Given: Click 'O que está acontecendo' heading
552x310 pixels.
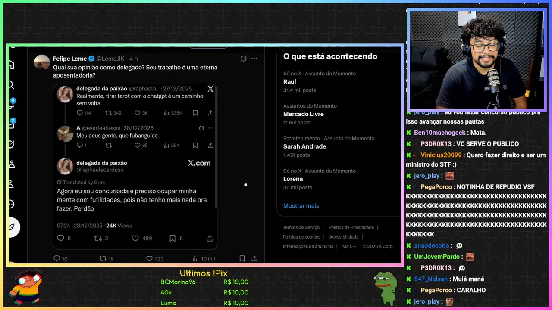Looking at the screenshot, I should coord(330,56).
